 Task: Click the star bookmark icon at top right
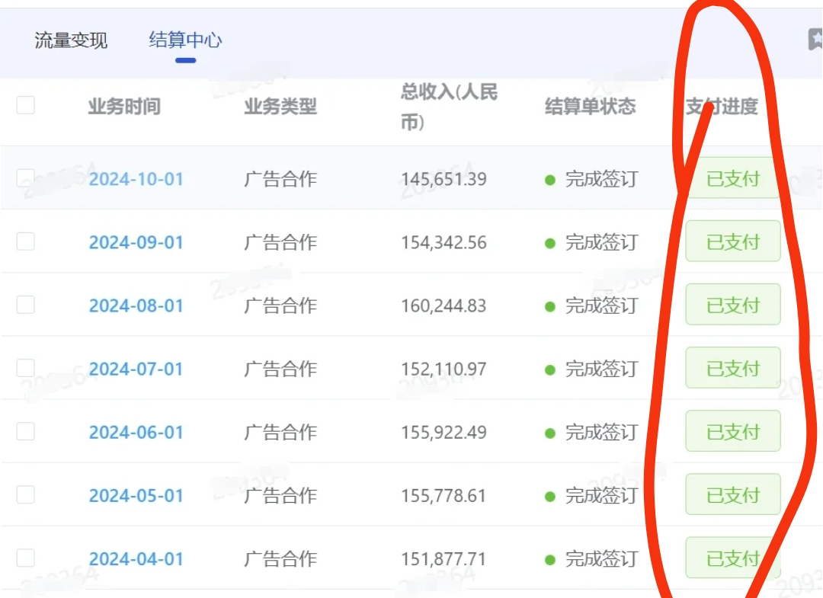point(815,39)
